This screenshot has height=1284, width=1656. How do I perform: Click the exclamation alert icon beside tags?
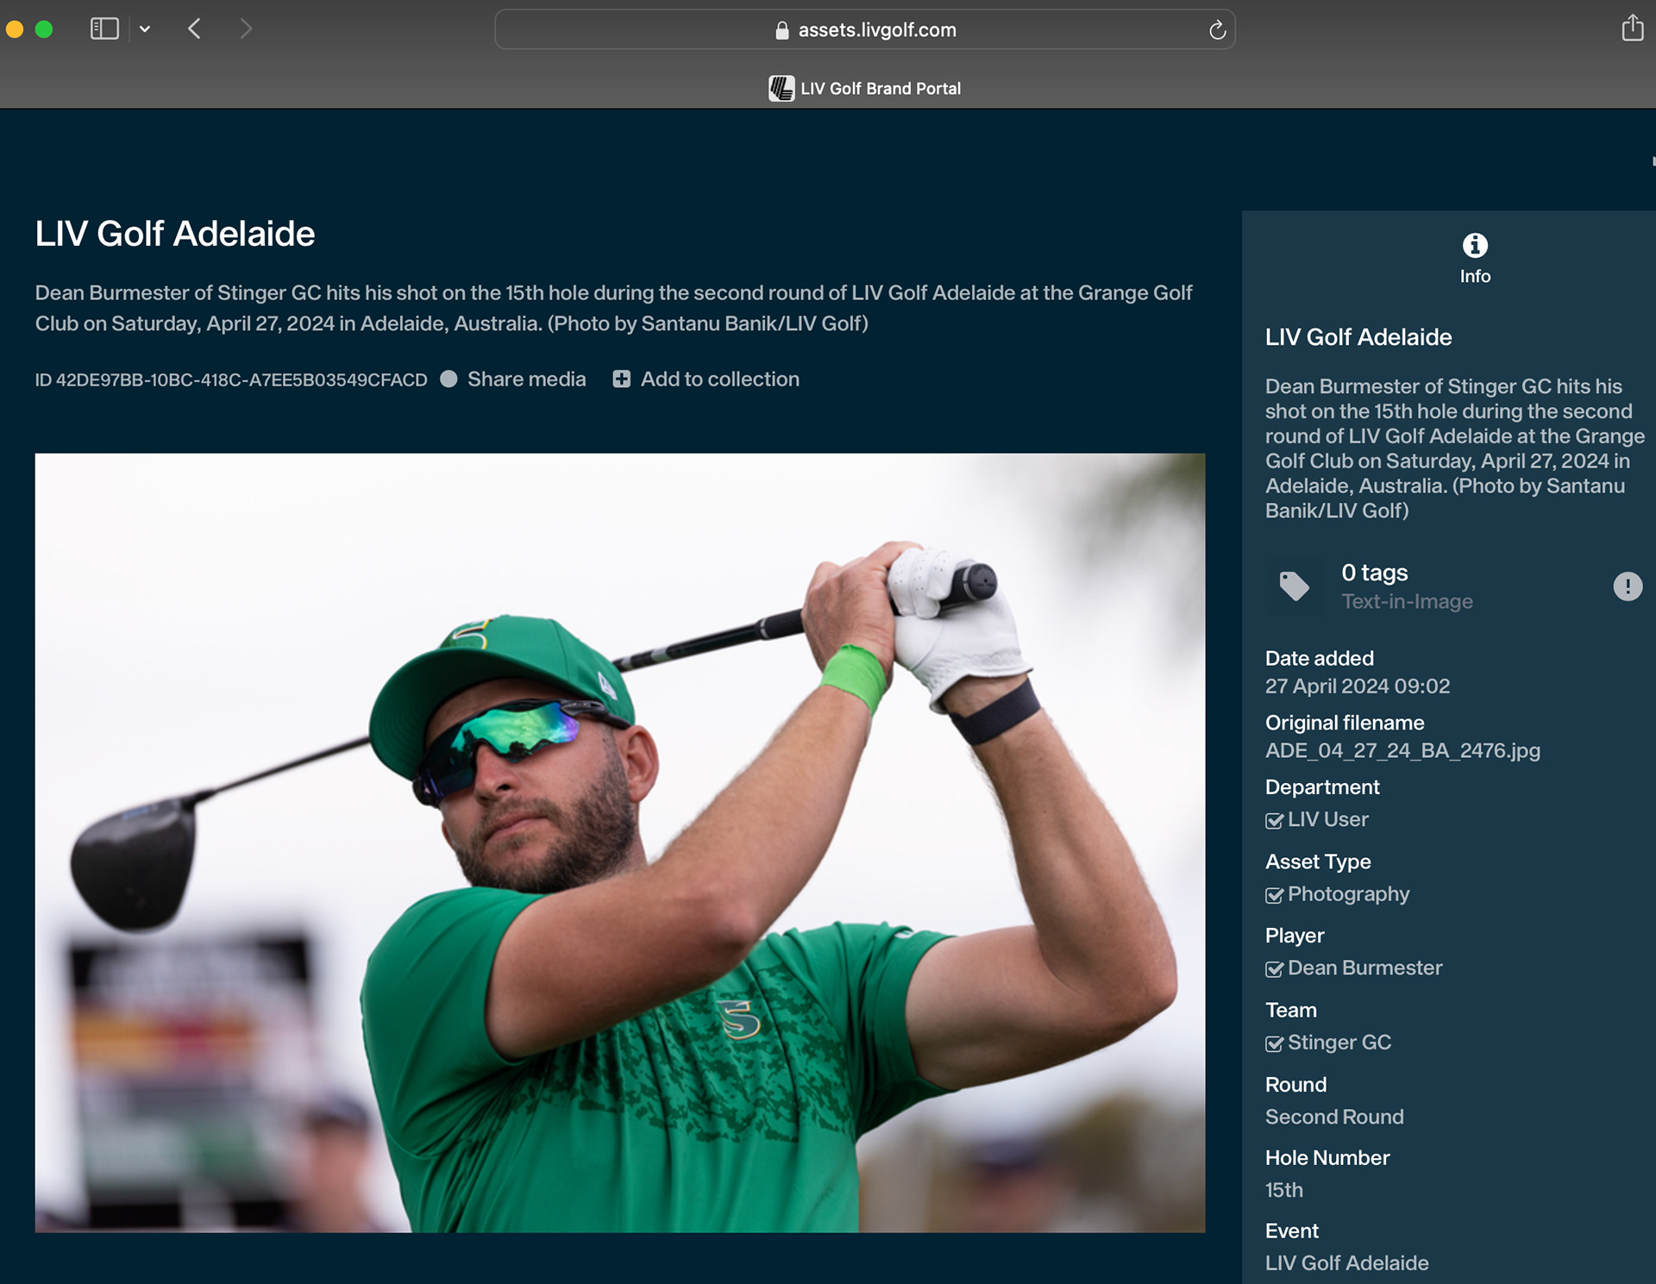[1628, 586]
